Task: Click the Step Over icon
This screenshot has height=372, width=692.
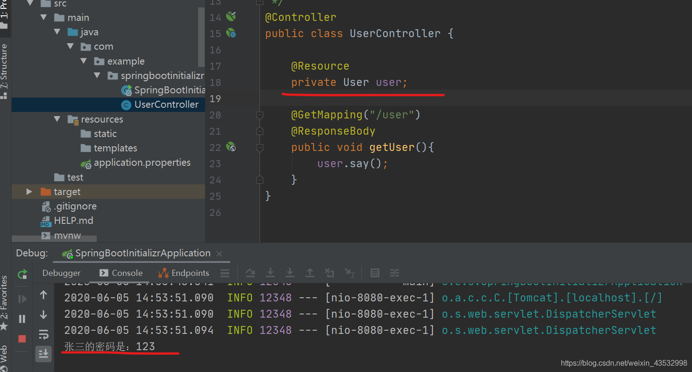Action: tap(270, 273)
